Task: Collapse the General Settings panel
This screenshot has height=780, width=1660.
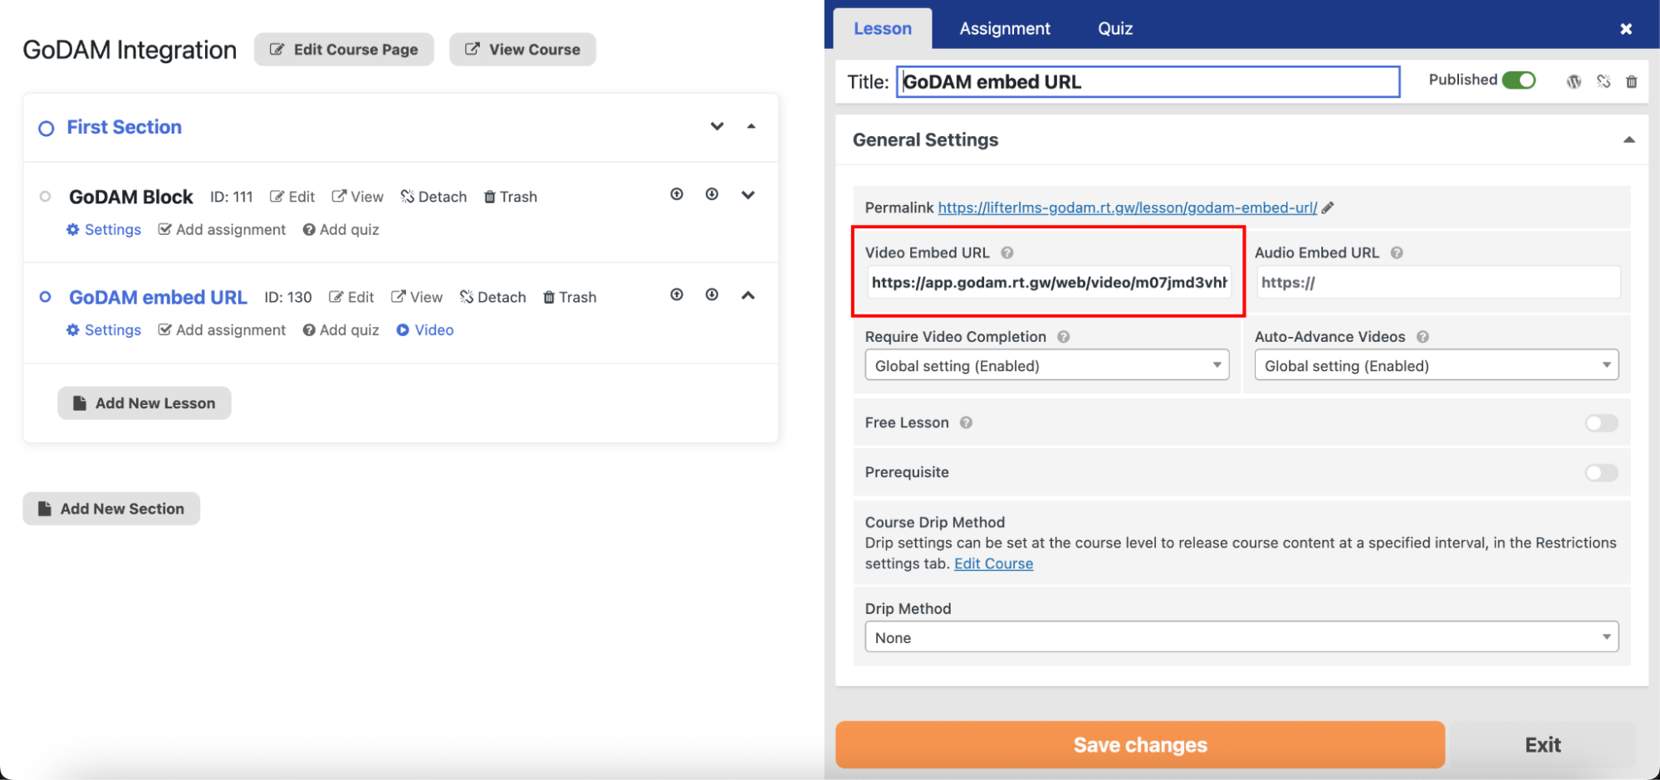Action: click(x=1628, y=140)
